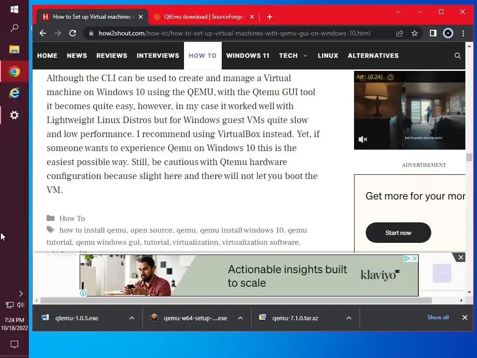
Task: Open the NEWS section
Action: click(77, 56)
